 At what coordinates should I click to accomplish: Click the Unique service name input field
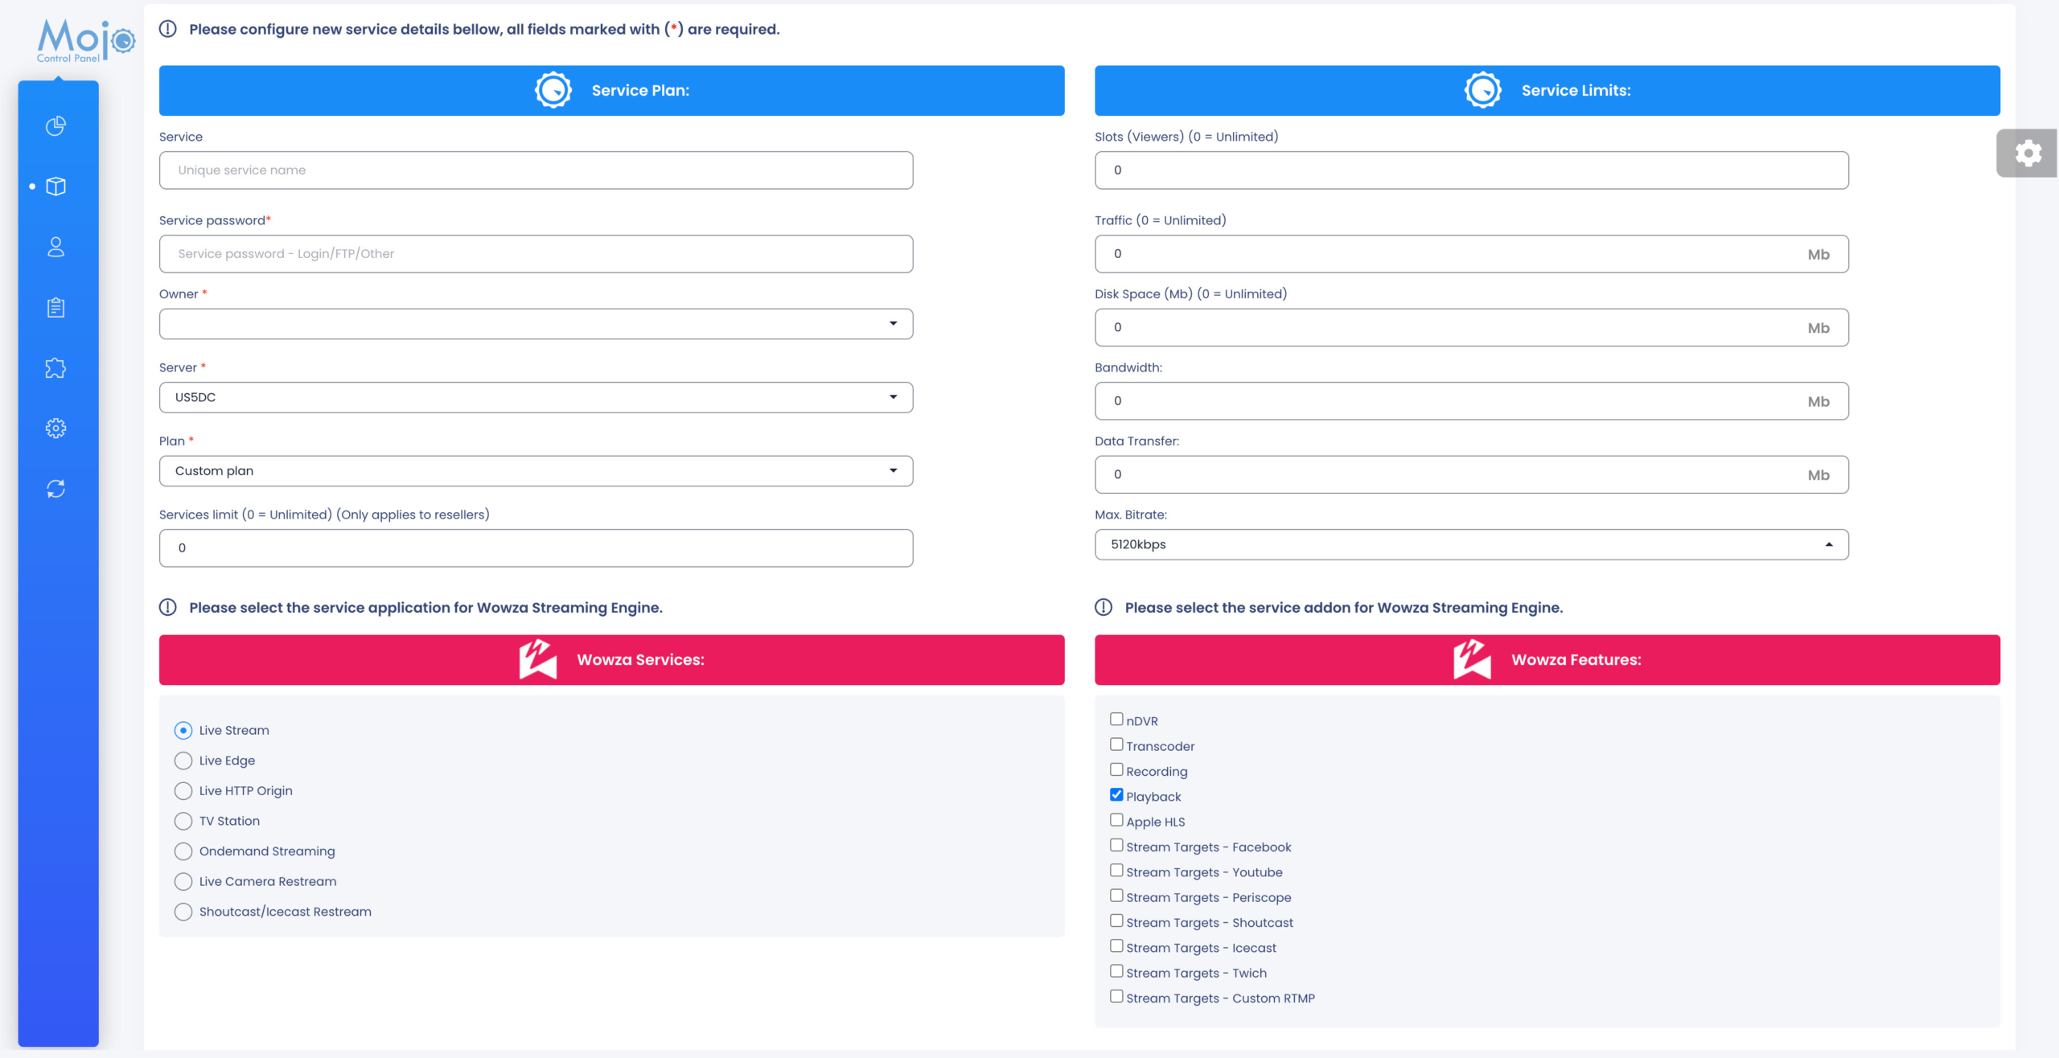536,170
